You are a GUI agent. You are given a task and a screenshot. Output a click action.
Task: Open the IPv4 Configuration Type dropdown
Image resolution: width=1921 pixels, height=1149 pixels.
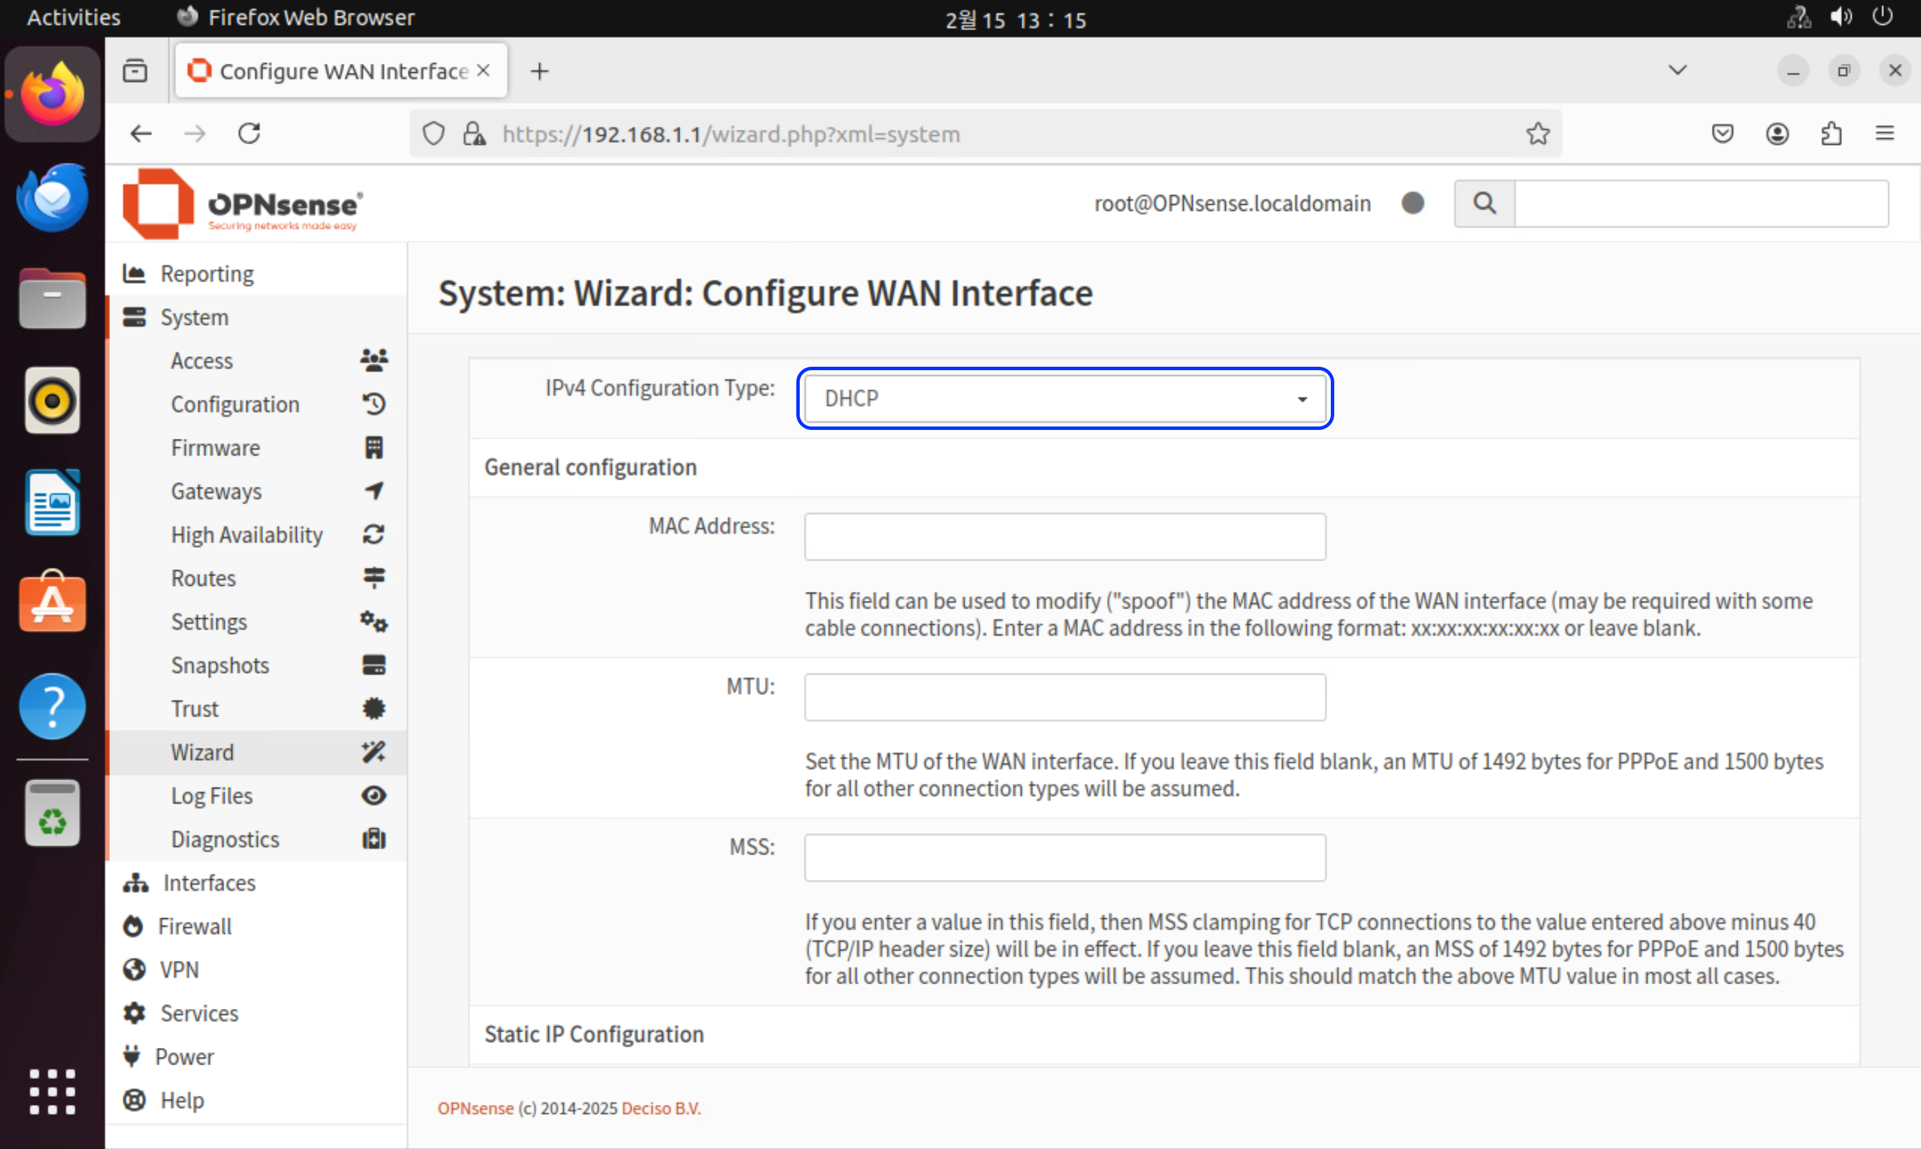pos(1064,399)
